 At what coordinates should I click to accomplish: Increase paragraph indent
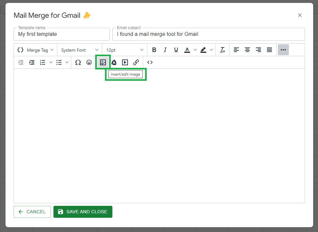(x=32, y=62)
